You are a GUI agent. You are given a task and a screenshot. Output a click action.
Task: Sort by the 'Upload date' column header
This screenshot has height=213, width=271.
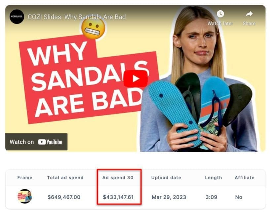[x=166, y=178]
